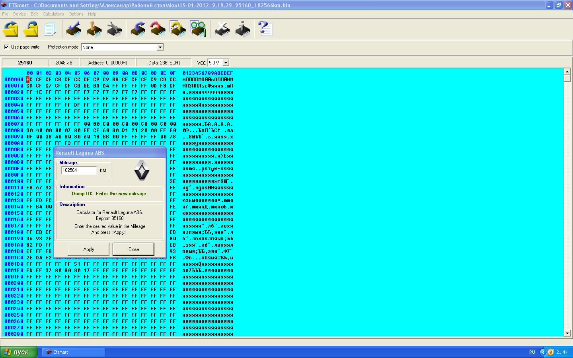Screen dimensions: 573x358
Task: Click the 2048 x 8 size label
Action: pos(64,63)
